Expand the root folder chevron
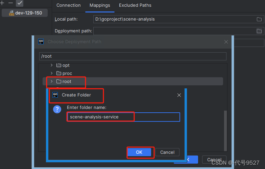The width and height of the screenshot is (265, 169). point(51,81)
